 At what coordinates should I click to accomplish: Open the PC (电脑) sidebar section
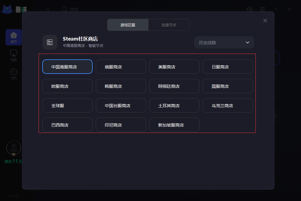click(14, 55)
